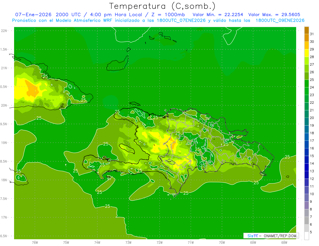Click the '68W' longitude axis label
Viewport: 319px width, 246px height.
(x=284, y=243)
